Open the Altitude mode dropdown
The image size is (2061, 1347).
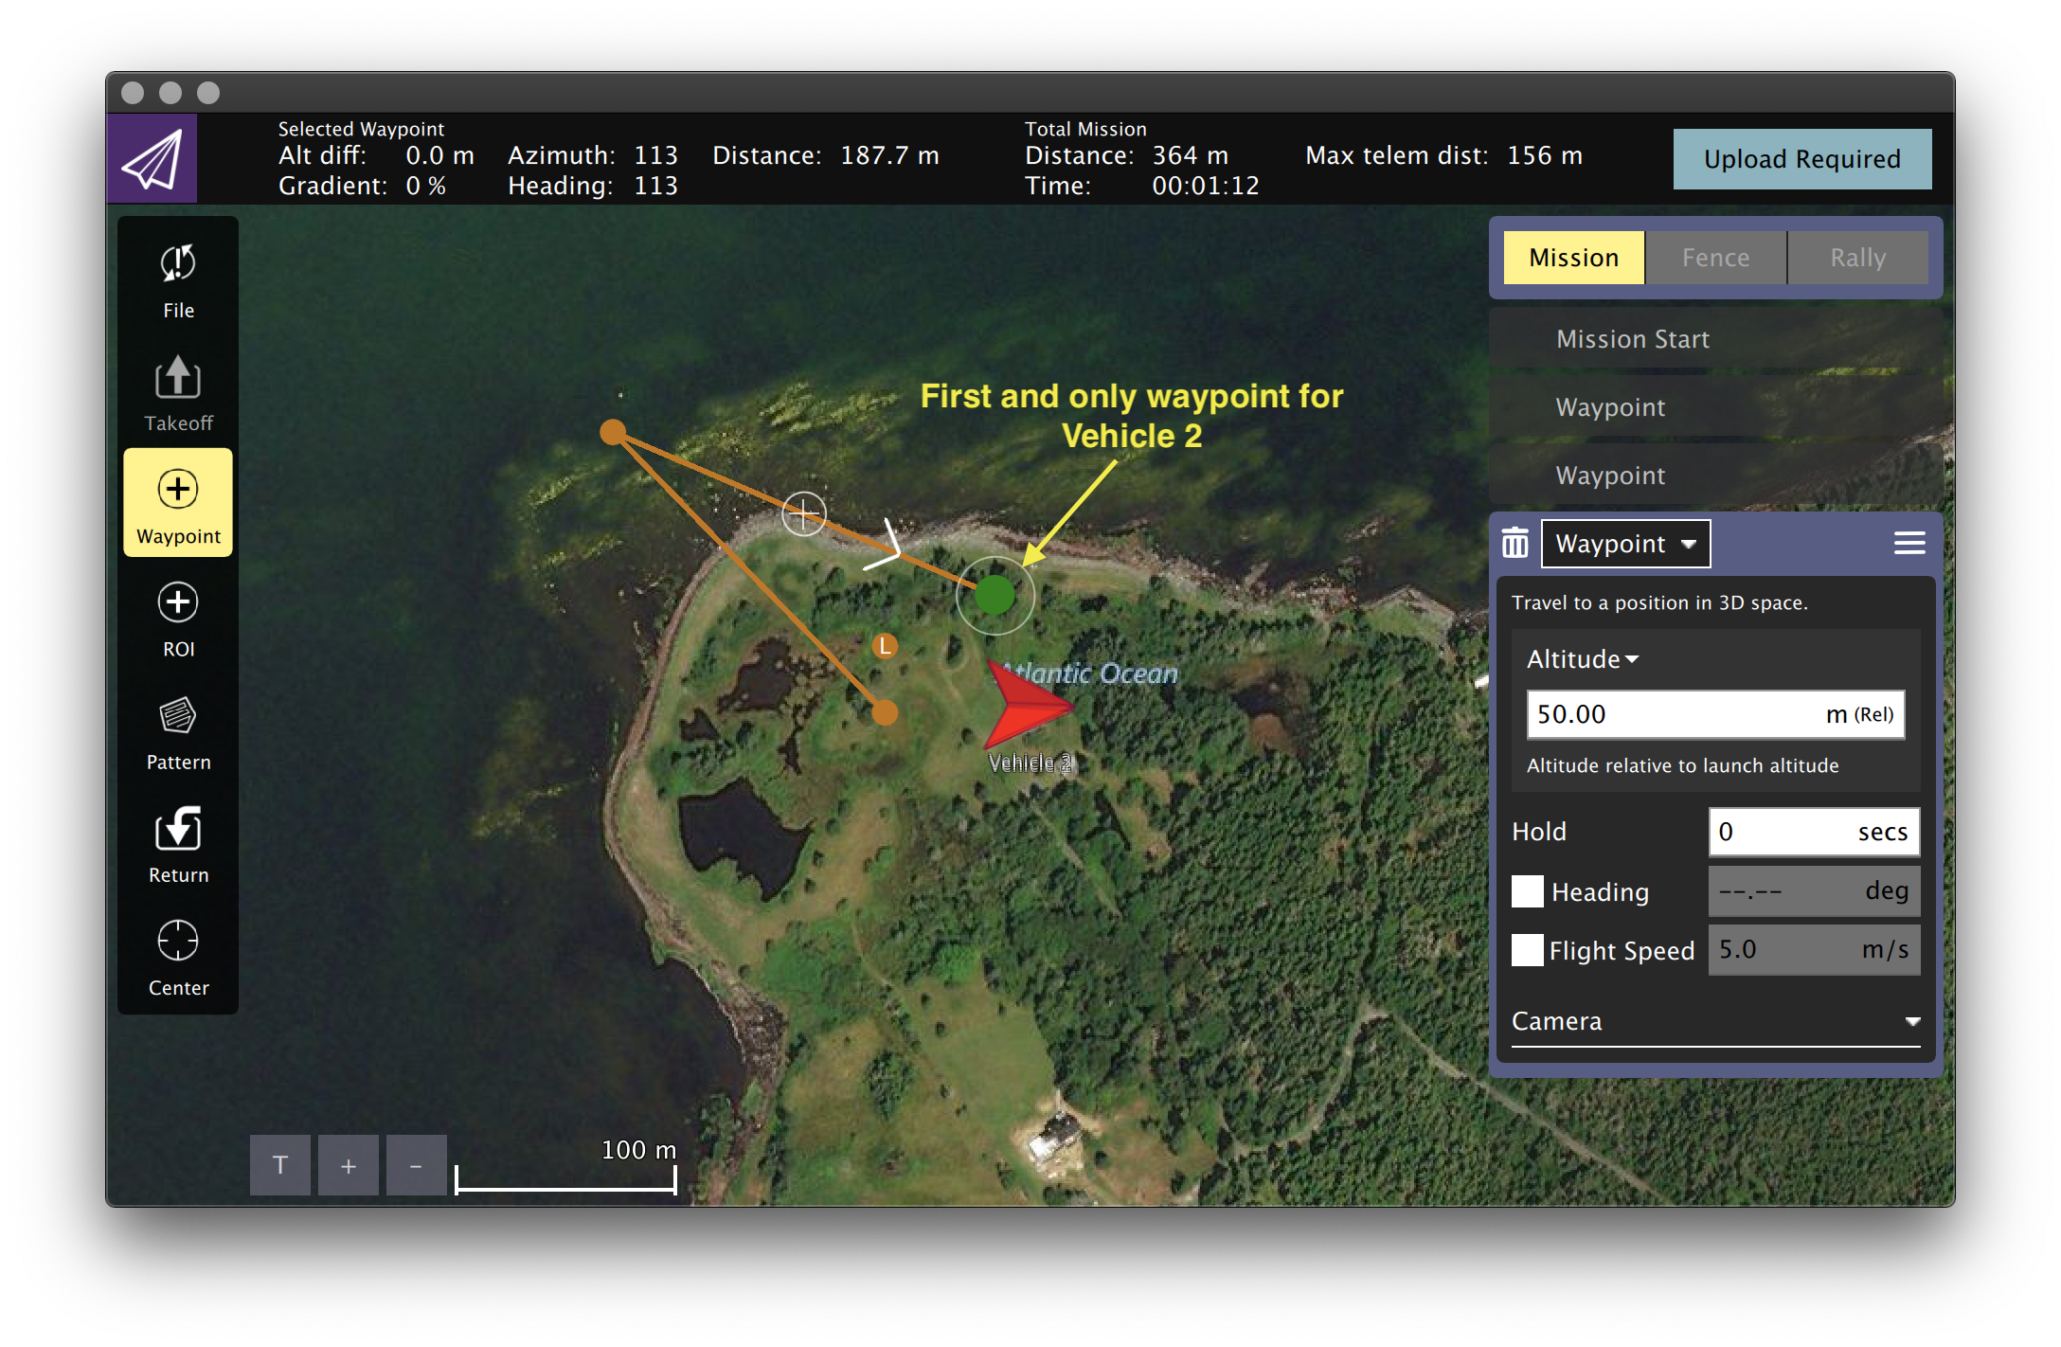pyautogui.click(x=1583, y=659)
